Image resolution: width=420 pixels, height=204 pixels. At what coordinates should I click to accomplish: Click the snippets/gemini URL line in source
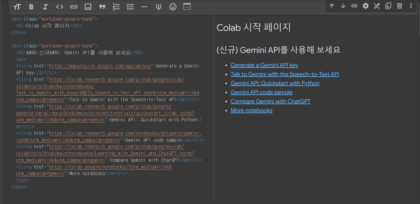125,133
